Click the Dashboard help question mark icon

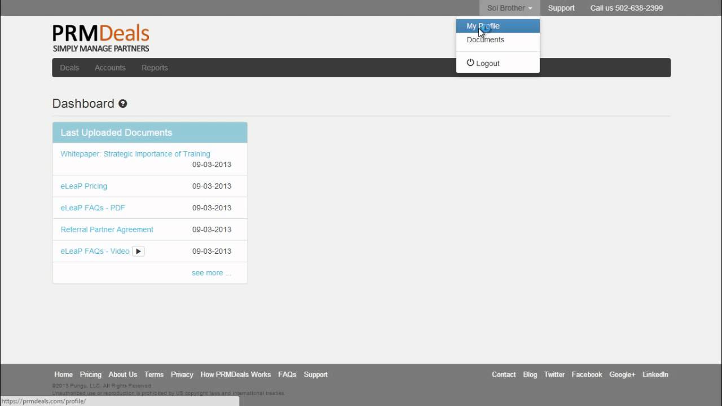coord(122,104)
